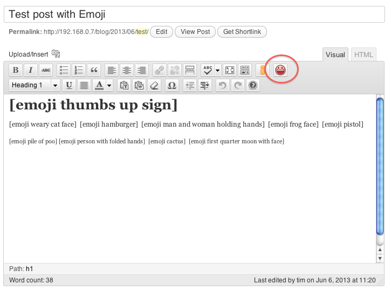
Task: Click the '[emoji weary cat face]' text
Action: click(x=43, y=124)
